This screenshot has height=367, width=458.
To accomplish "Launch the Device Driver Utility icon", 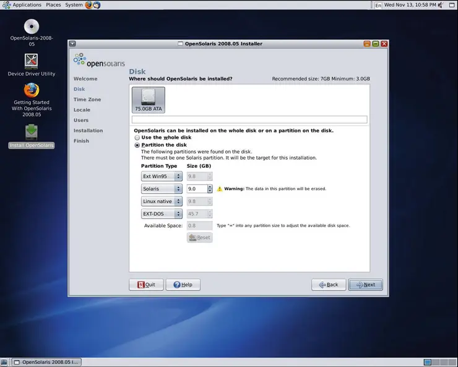I will (32, 61).
